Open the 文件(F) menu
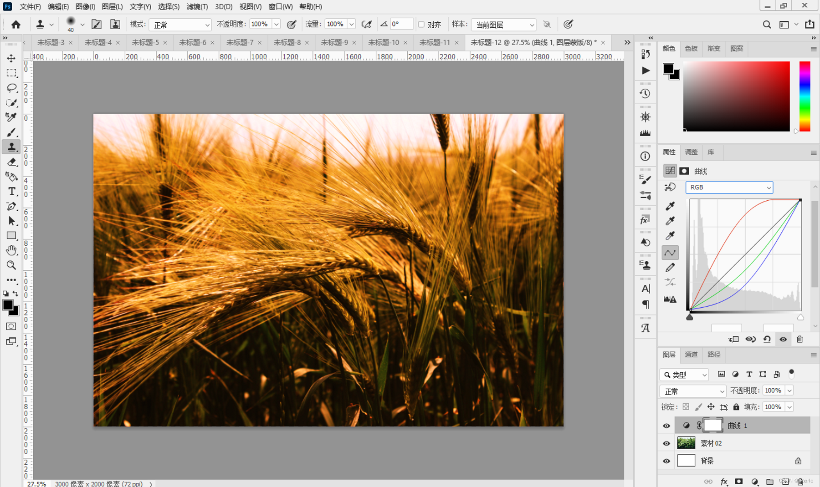The width and height of the screenshot is (820, 487). pyautogui.click(x=30, y=6)
